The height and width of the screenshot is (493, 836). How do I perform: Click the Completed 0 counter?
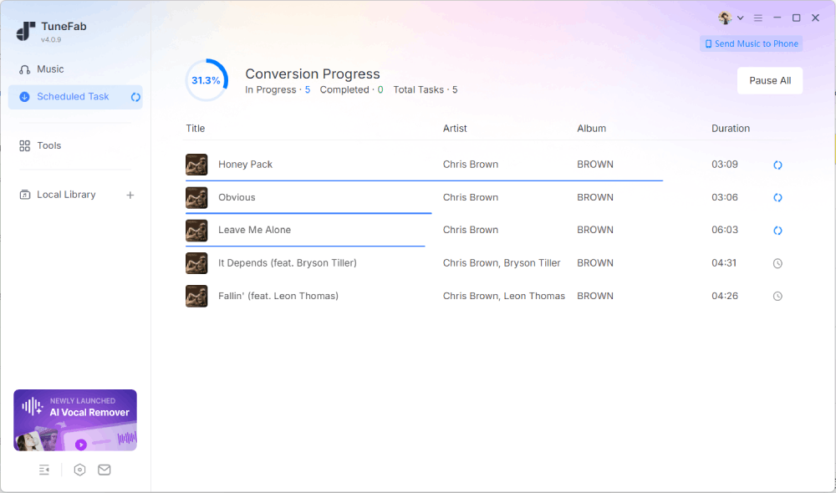coord(351,89)
